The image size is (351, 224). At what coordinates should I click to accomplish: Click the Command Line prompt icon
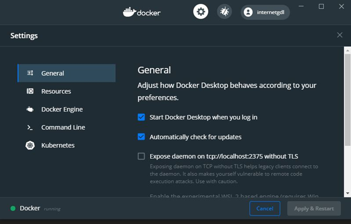30,127
